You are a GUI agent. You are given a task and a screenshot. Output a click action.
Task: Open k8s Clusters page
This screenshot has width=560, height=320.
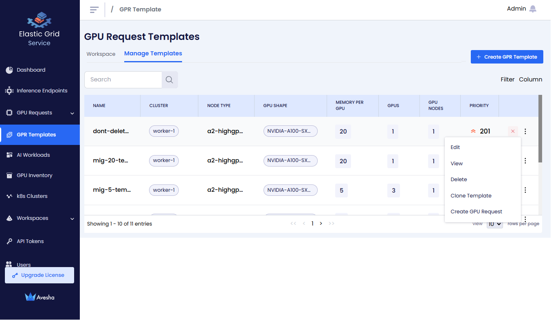click(x=32, y=196)
